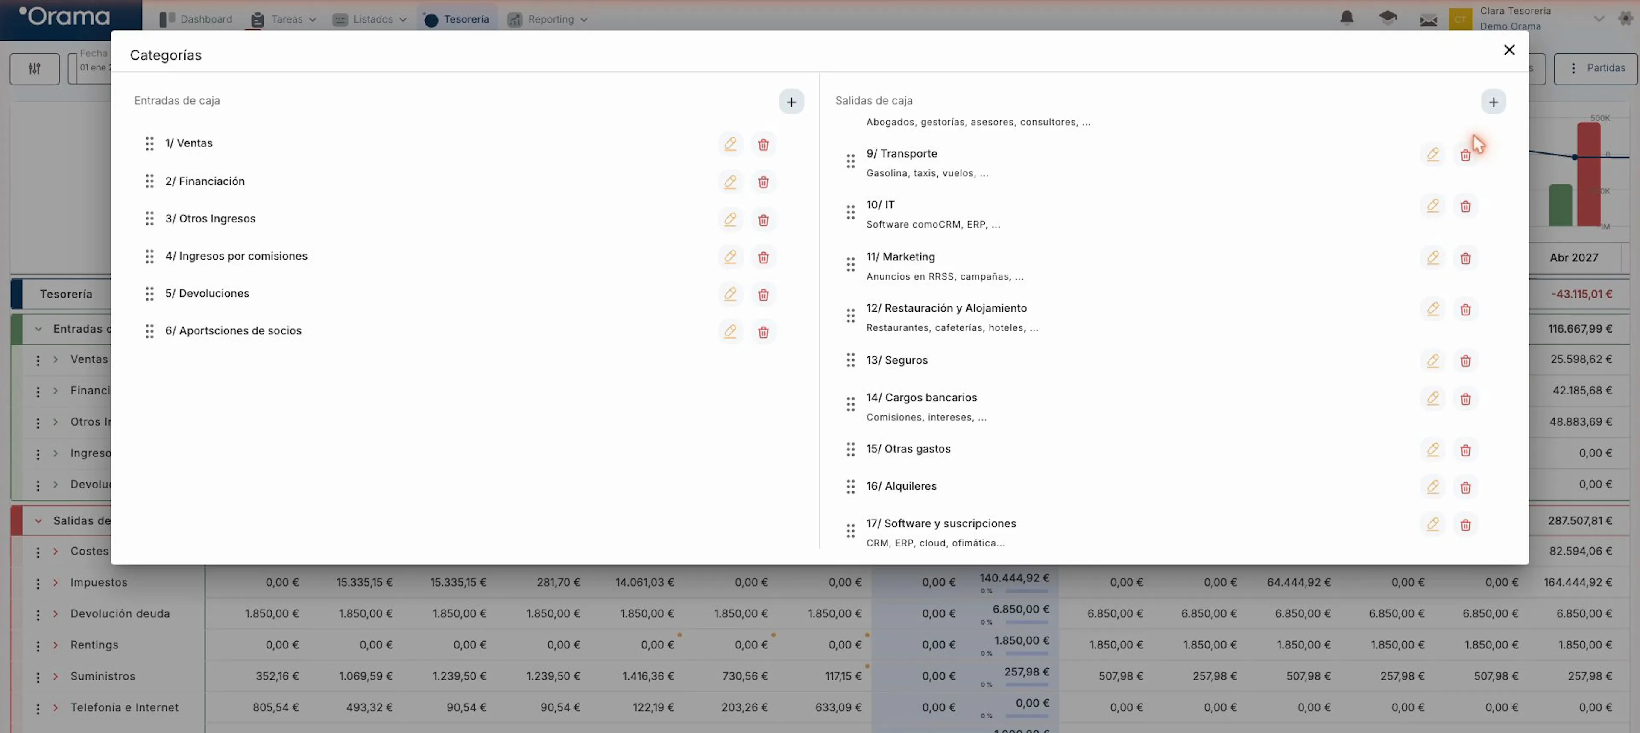Delete the 4/ Ingresos por comisiones category
The image size is (1640, 733).
(763, 257)
